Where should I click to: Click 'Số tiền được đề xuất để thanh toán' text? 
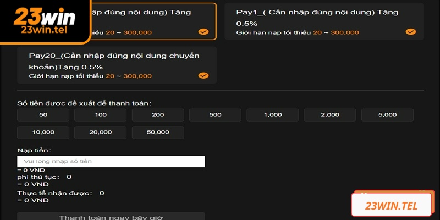click(84, 103)
